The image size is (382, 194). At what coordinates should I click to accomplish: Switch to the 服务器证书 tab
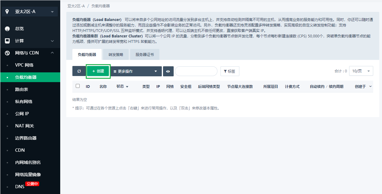[x=144, y=55]
